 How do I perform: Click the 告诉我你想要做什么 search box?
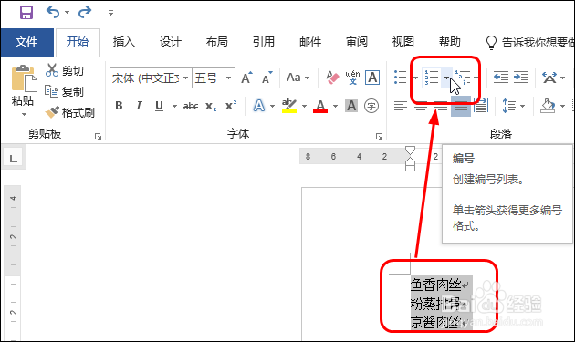[x=530, y=43]
